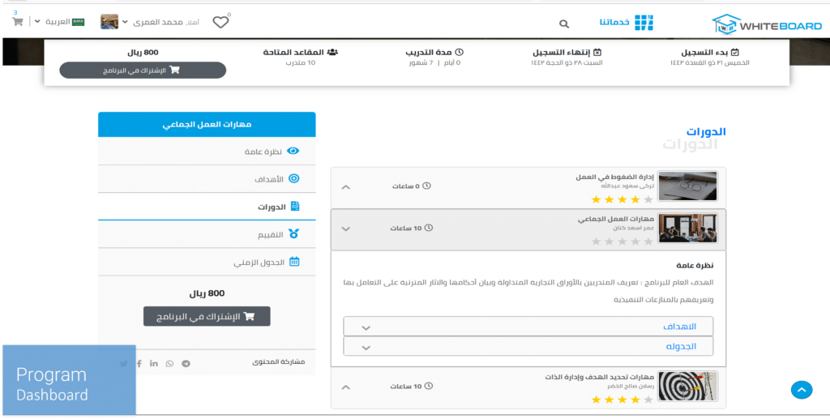Screen dimensions: 830x419
Task: Select الجدول الزمني in the sidebar menu
Action: coord(207,262)
